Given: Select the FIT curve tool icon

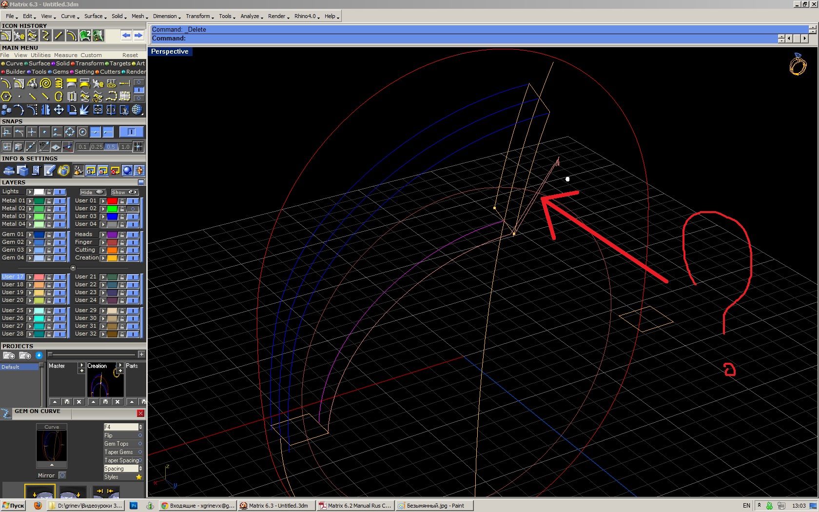Looking at the screenshot, I should [111, 83].
